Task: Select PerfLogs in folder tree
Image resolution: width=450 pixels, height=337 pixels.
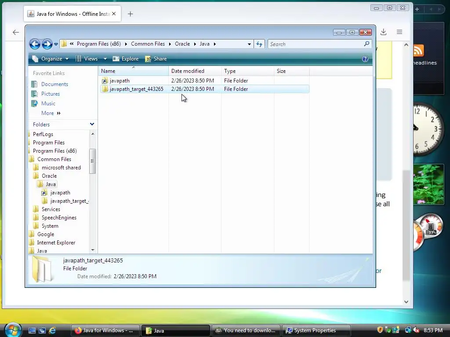Action: coord(43,134)
